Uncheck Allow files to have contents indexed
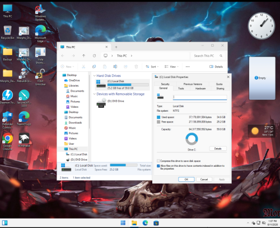 pyautogui.click(x=158, y=166)
